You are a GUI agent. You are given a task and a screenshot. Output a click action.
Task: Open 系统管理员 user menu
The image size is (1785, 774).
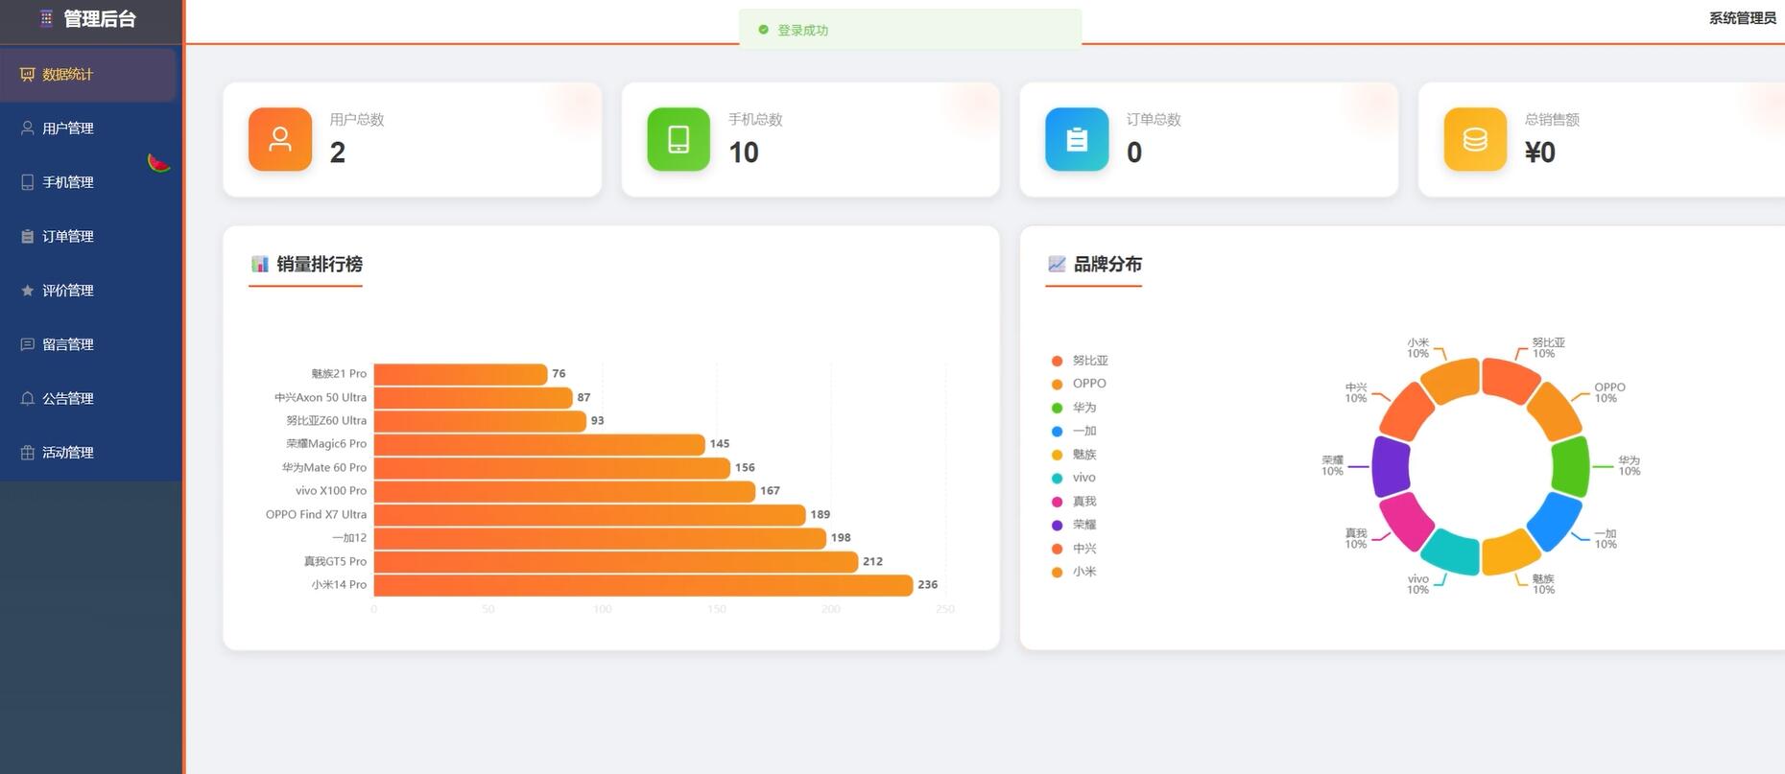(1742, 18)
